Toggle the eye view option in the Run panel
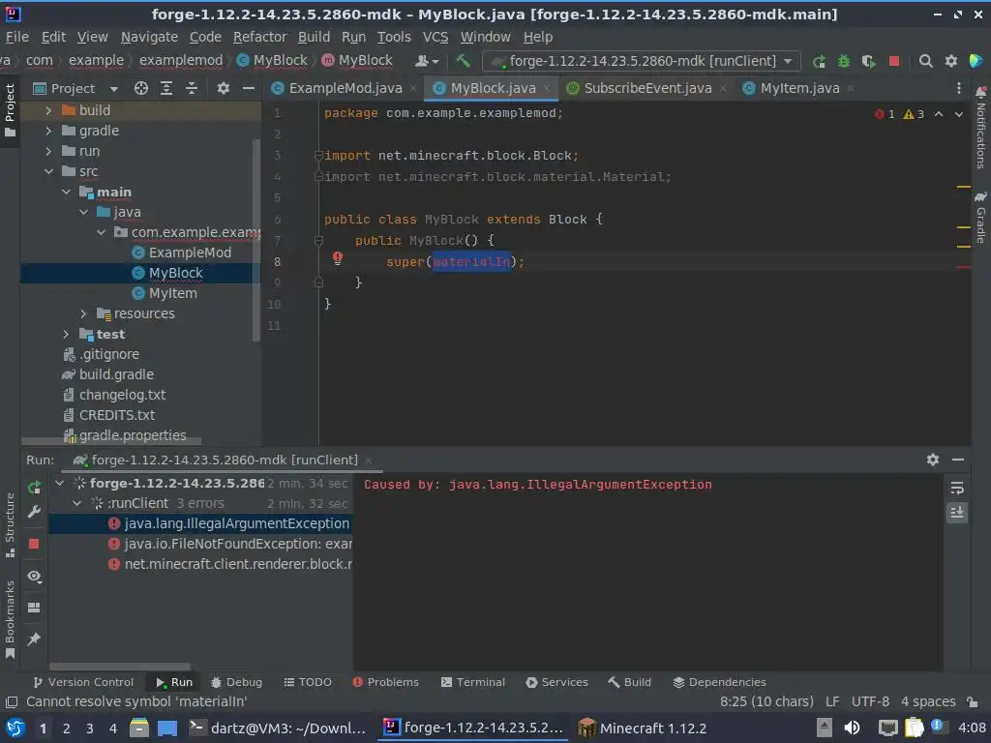The height and width of the screenshot is (743, 991). pyautogui.click(x=34, y=577)
